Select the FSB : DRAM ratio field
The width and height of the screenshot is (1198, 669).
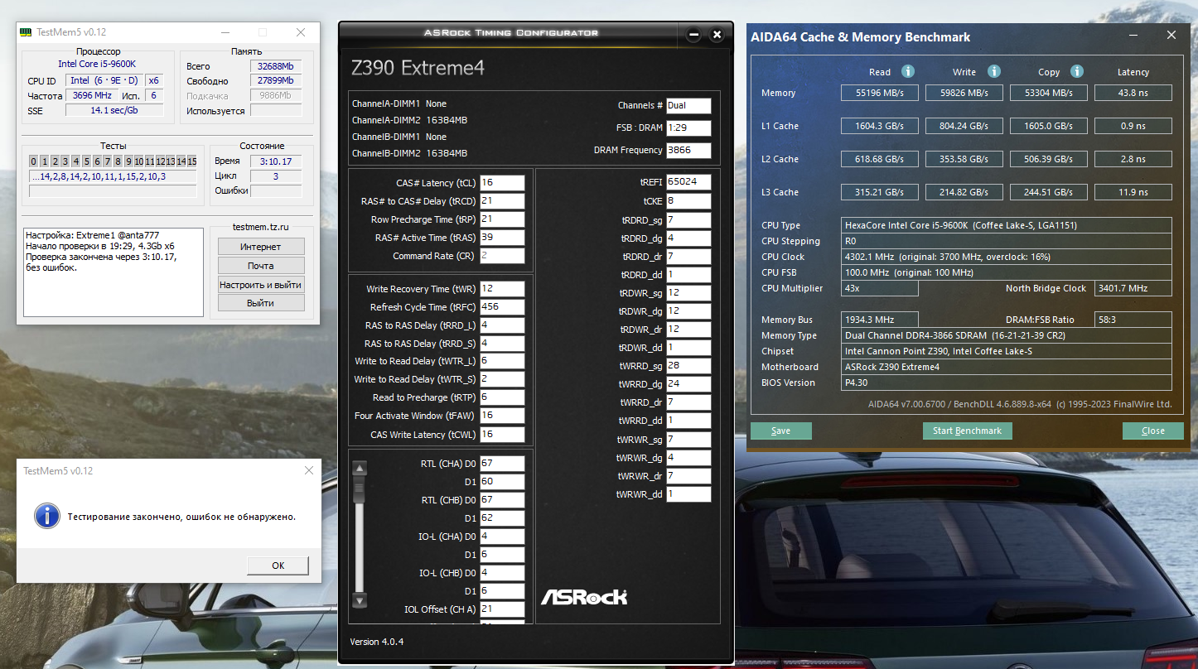click(x=688, y=128)
